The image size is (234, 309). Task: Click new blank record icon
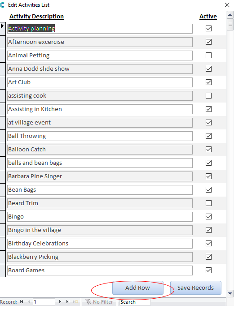[x=75, y=302]
